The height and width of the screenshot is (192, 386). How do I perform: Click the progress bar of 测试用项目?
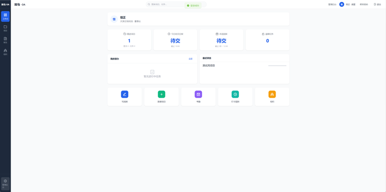pos(277,66)
